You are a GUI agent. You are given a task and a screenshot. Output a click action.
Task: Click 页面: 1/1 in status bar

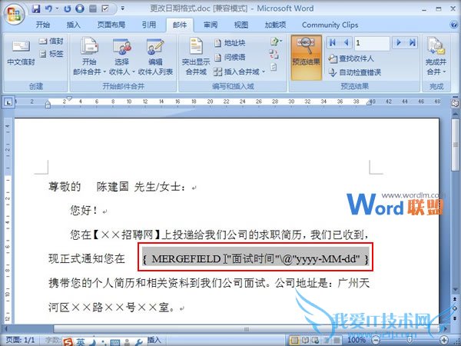(x=20, y=340)
